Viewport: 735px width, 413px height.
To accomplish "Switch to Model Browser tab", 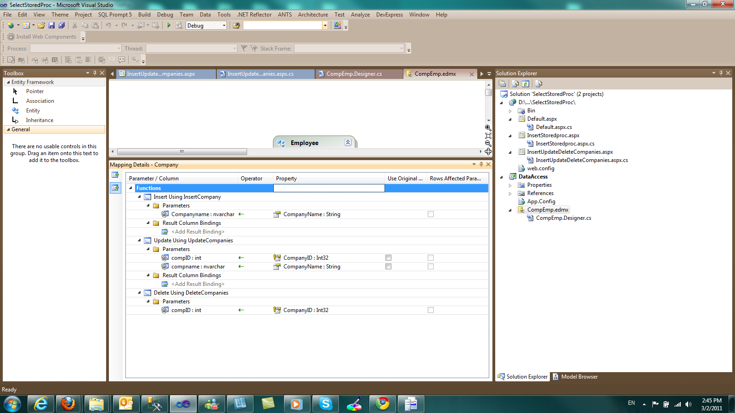I will click(576, 377).
